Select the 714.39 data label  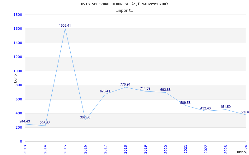(145, 89)
